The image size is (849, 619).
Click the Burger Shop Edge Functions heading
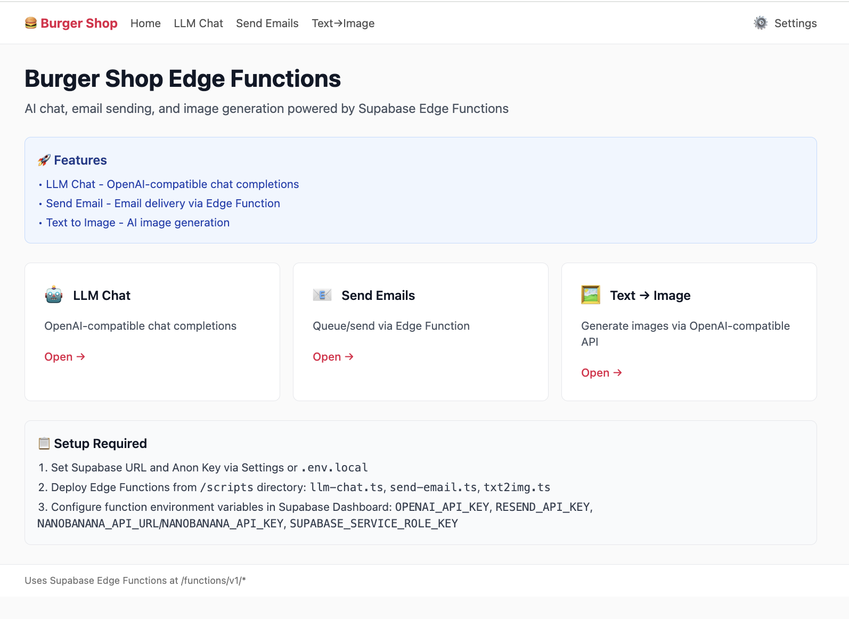click(x=183, y=79)
